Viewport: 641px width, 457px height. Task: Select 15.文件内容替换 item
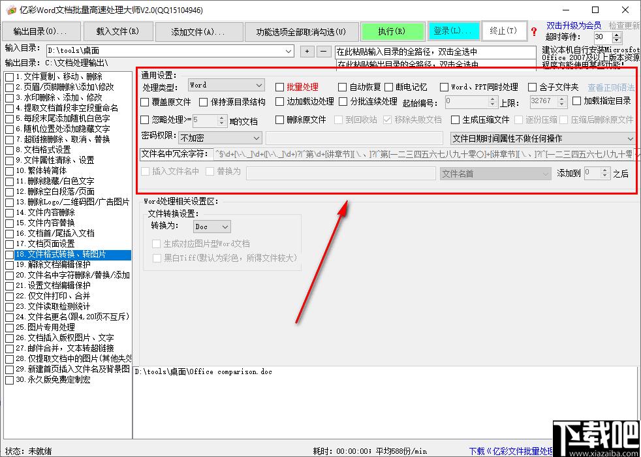[46, 223]
